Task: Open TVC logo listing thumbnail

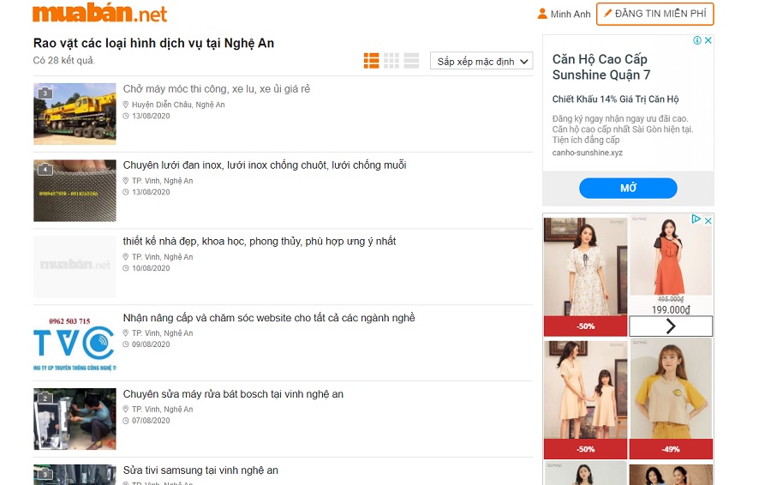Action: coord(75,343)
